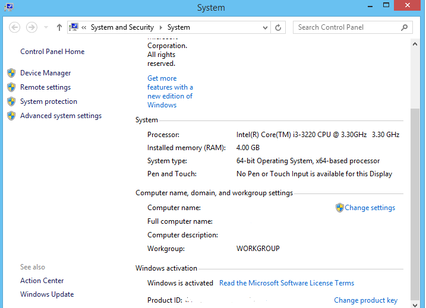Click the shield icon beside System protection
Screen dimensions: 426x308
click(11, 101)
